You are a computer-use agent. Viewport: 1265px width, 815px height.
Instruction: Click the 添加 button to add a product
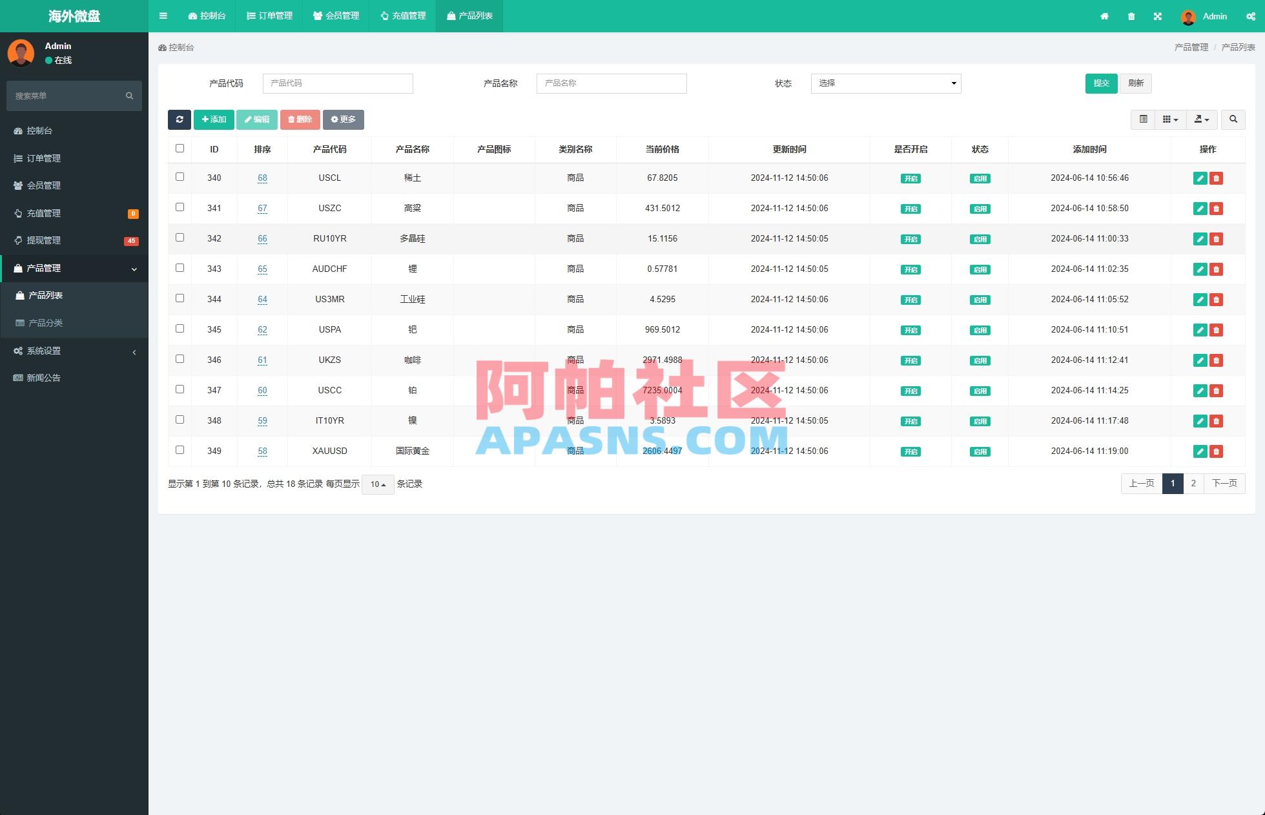214,119
